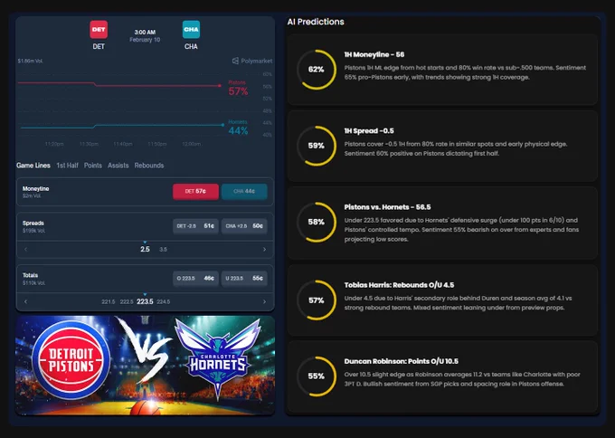Click the right arrow in Spreads selector
The width and height of the screenshot is (615, 438).
coord(264,249)
